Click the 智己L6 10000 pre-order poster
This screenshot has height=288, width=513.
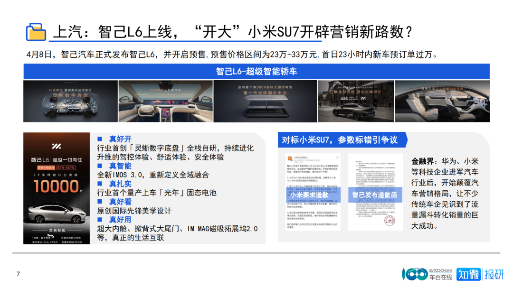(x=57, y=188)
